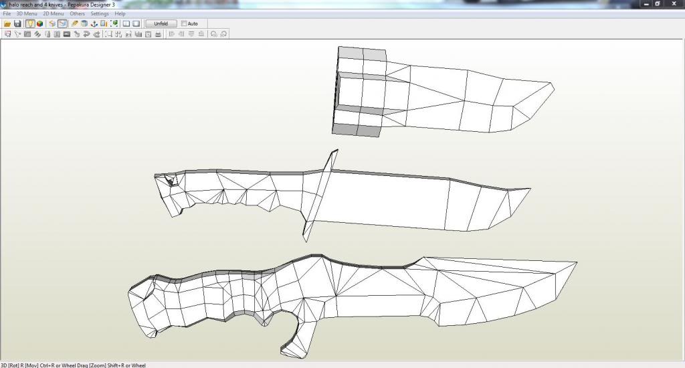Image resolution: width=685 pixels, height=368 pixels.
Task: Click the lower toolbar icon showing letter A
Action: (x=148, y=34)
